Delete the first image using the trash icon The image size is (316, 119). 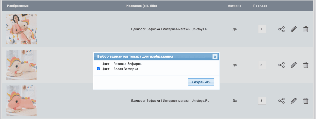(306, 29)
